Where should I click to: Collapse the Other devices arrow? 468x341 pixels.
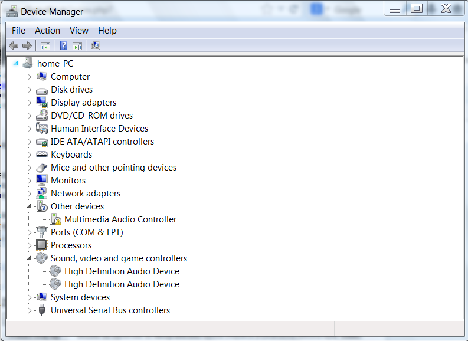30,206
